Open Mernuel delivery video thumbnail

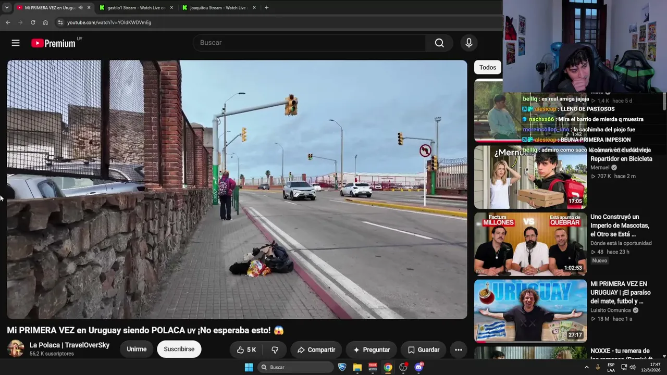pos(530,178)
